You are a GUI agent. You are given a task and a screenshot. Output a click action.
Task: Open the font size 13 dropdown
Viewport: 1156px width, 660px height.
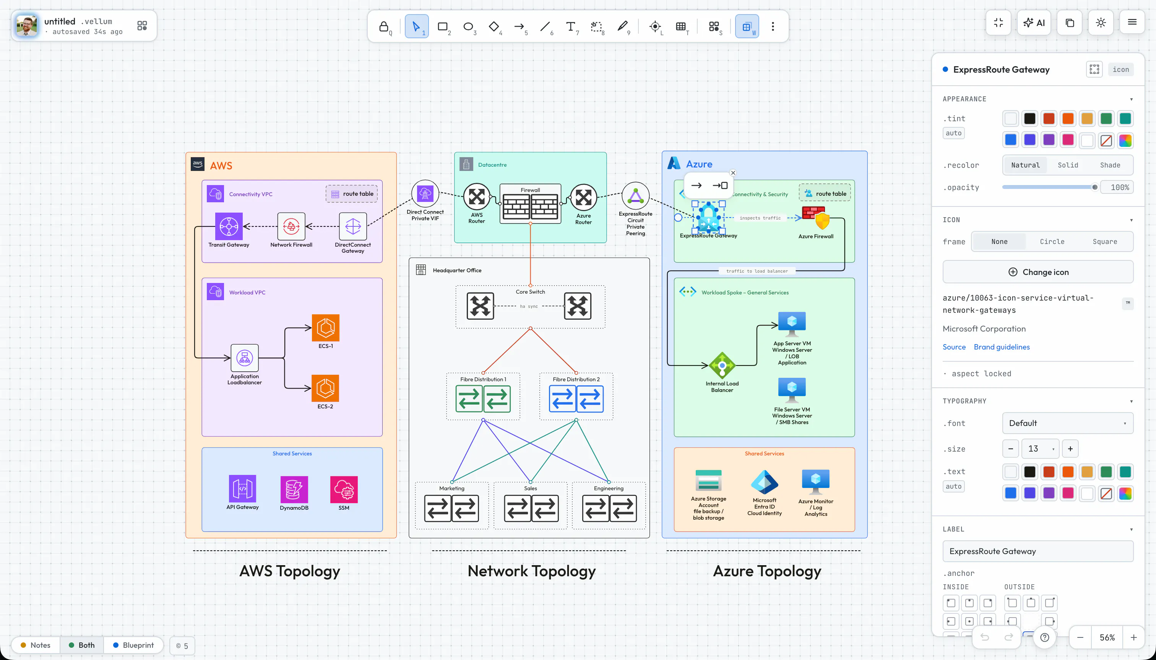[1041, 448]
